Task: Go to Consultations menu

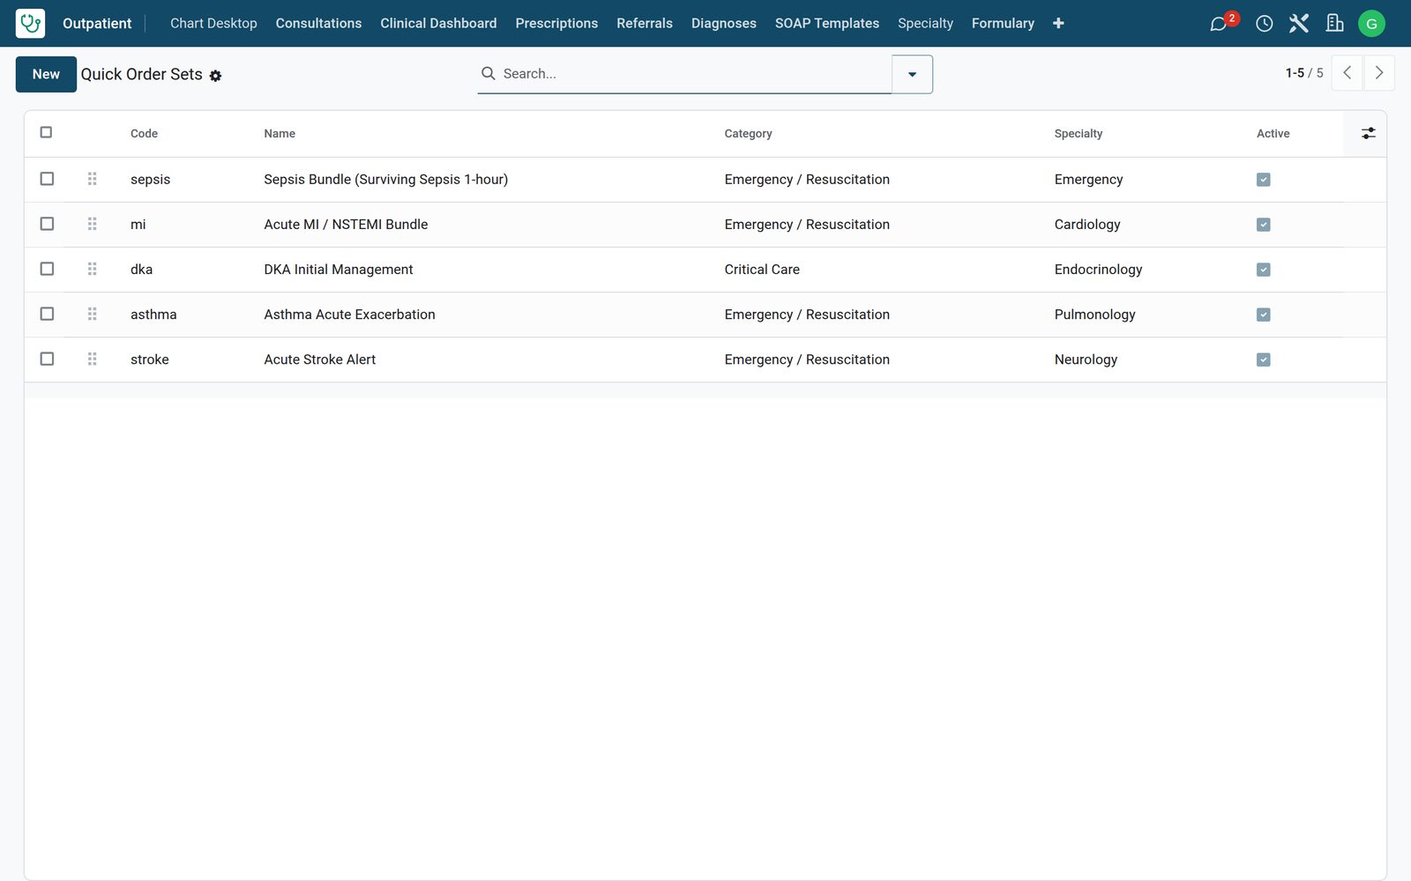Action: pyautogui.click(x=318, y=24)
